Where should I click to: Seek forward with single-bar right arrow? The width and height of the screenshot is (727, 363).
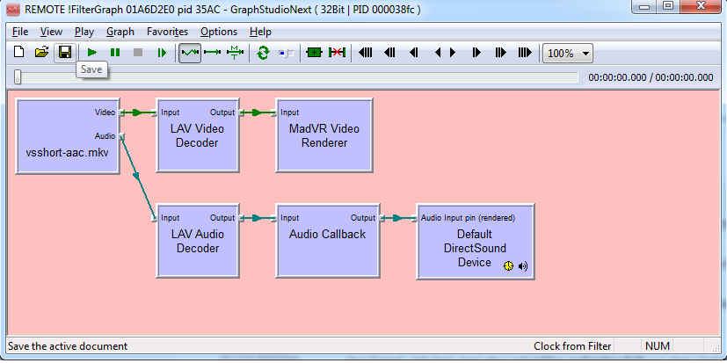pyautogui.click(x=476, y=53)
